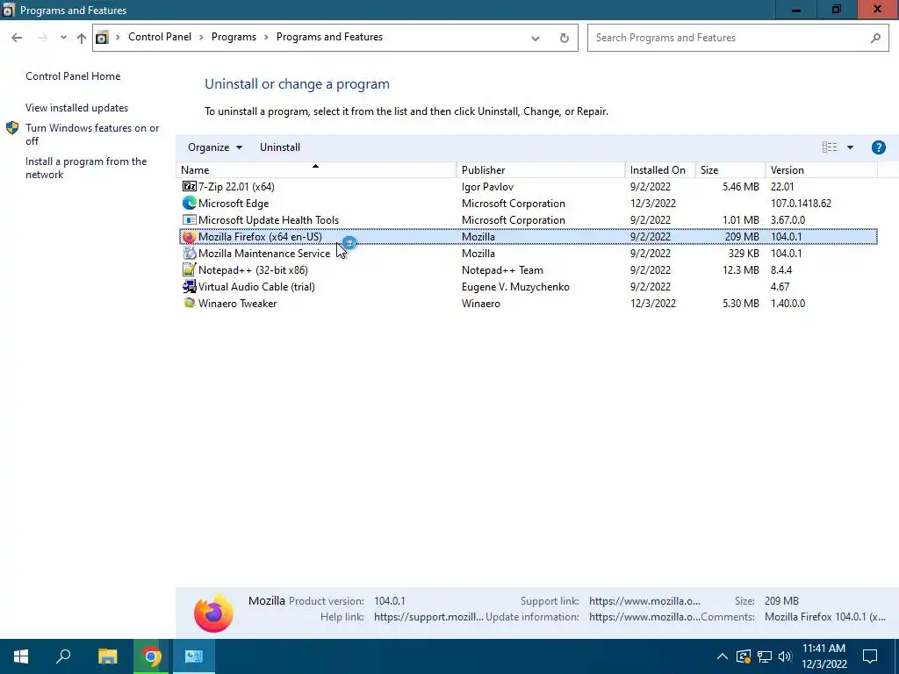
Task: Change view using the view layout icon
Action: 830,147
